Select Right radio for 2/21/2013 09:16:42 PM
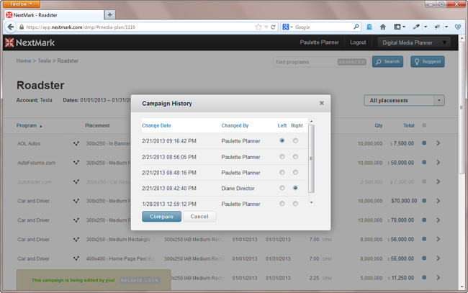Screen dimensions: 468x293 295,140
